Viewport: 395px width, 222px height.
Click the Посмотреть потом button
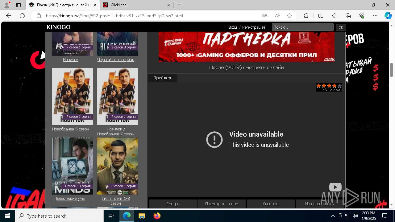pos(222,204)
